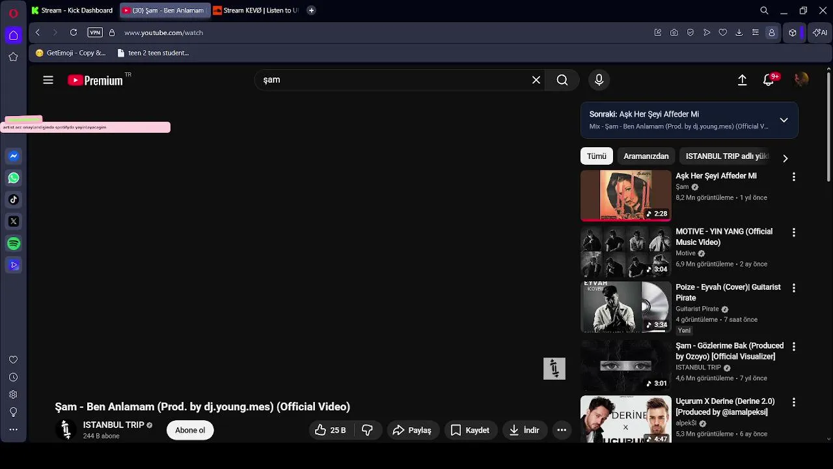Open the teen 2 teen student bookmark
Viewport: 833px width, 469px height.
tap(153, 53)
